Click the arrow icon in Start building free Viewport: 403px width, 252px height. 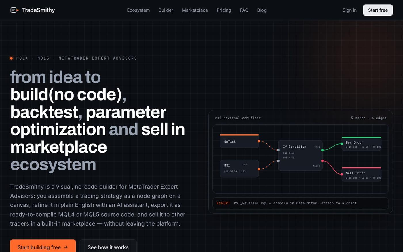coord(66,247)
